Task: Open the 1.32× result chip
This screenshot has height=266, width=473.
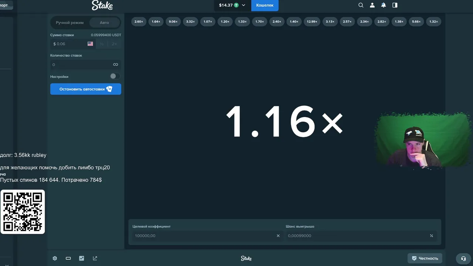Action: pyautogui.click(x=433, y=21)
